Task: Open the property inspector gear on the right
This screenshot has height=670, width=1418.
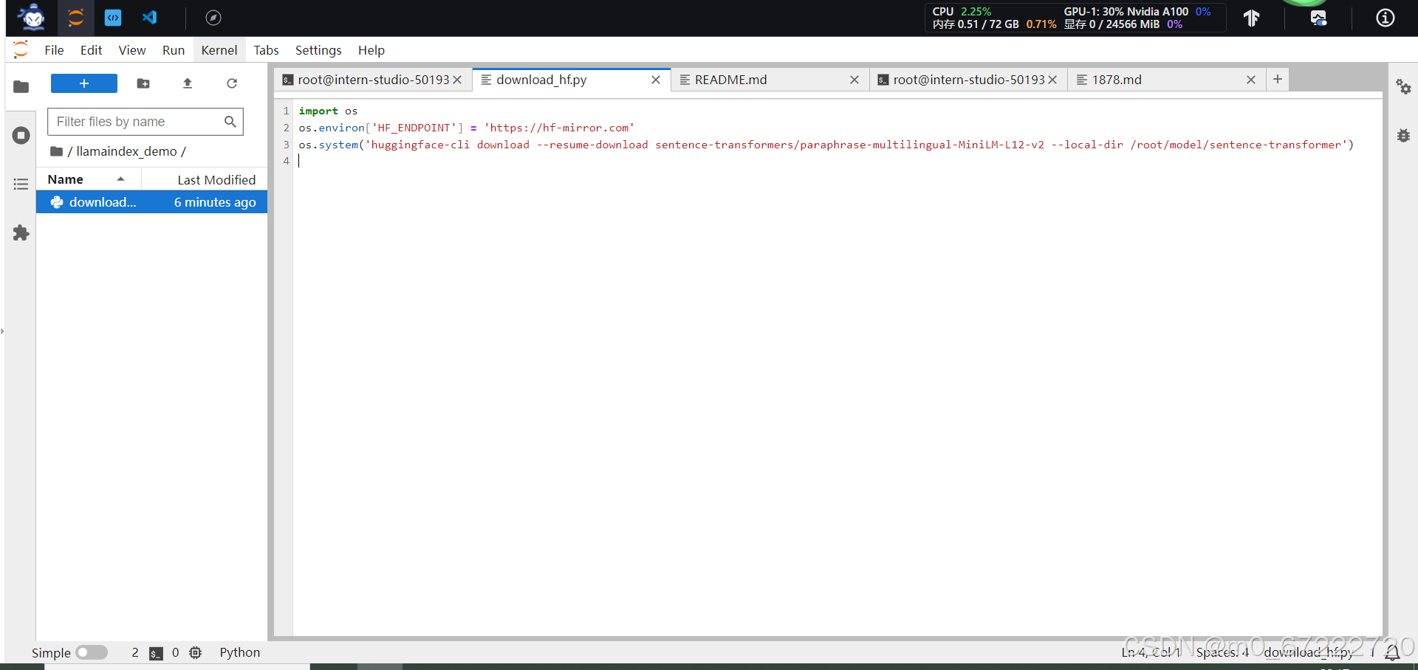Action: (1404, 86)
